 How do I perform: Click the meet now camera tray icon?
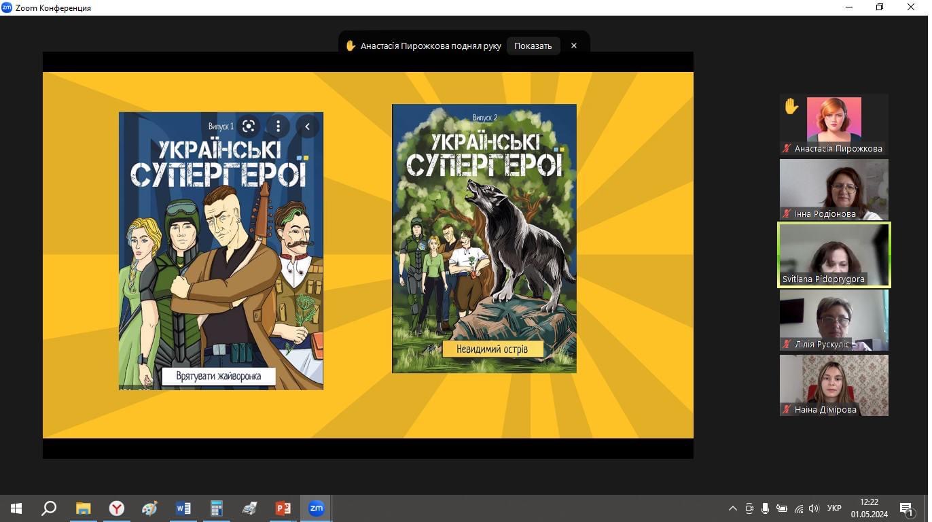(749, 508)
